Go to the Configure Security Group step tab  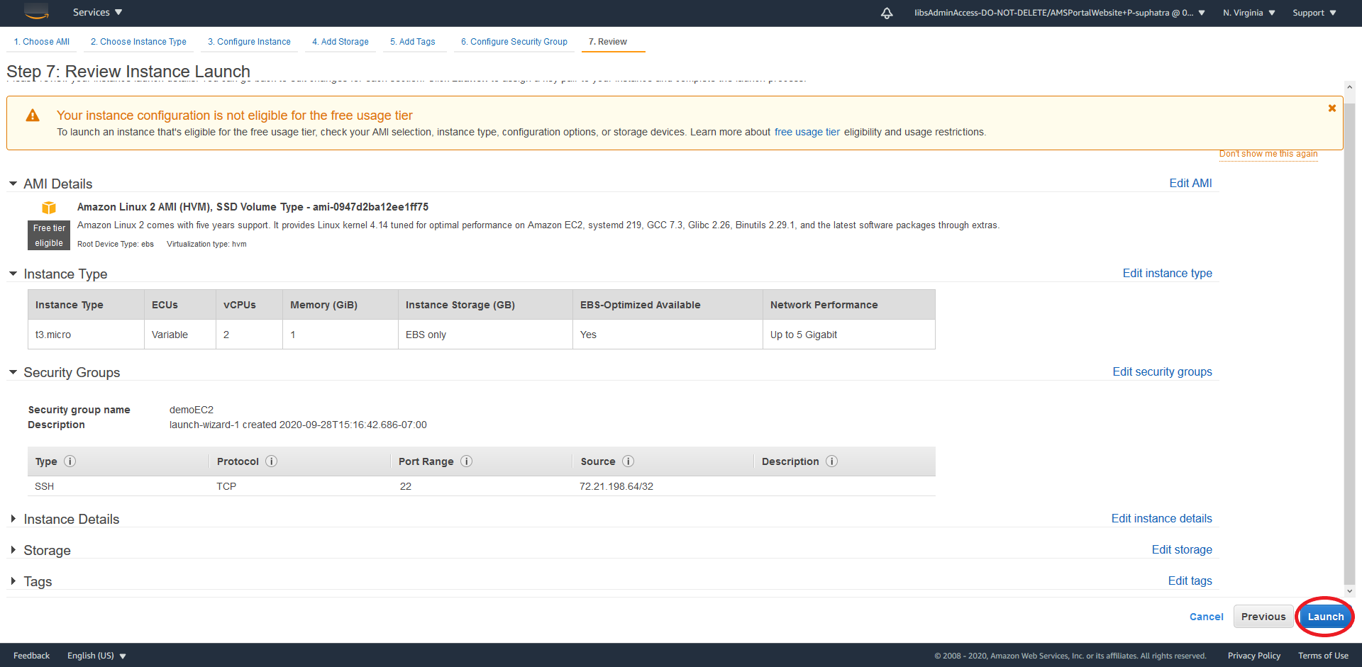(514, 42)
